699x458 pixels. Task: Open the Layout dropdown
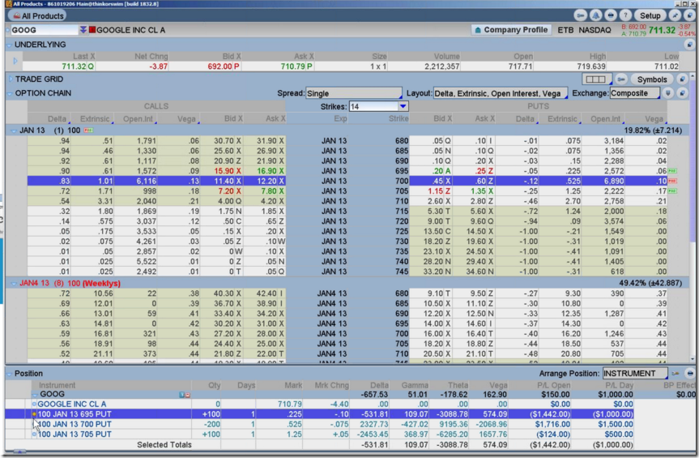tap(501, 93)
